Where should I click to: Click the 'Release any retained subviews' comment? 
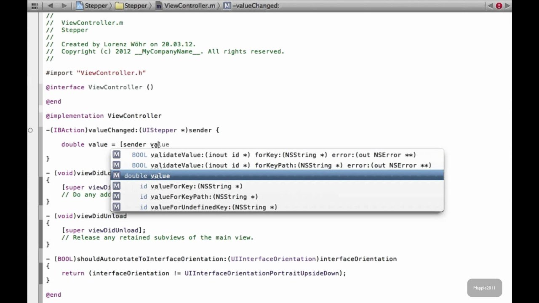point(157,237)
